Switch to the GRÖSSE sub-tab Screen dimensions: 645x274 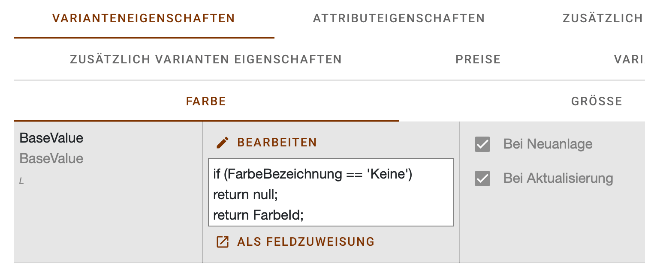[x=597, y=101]
